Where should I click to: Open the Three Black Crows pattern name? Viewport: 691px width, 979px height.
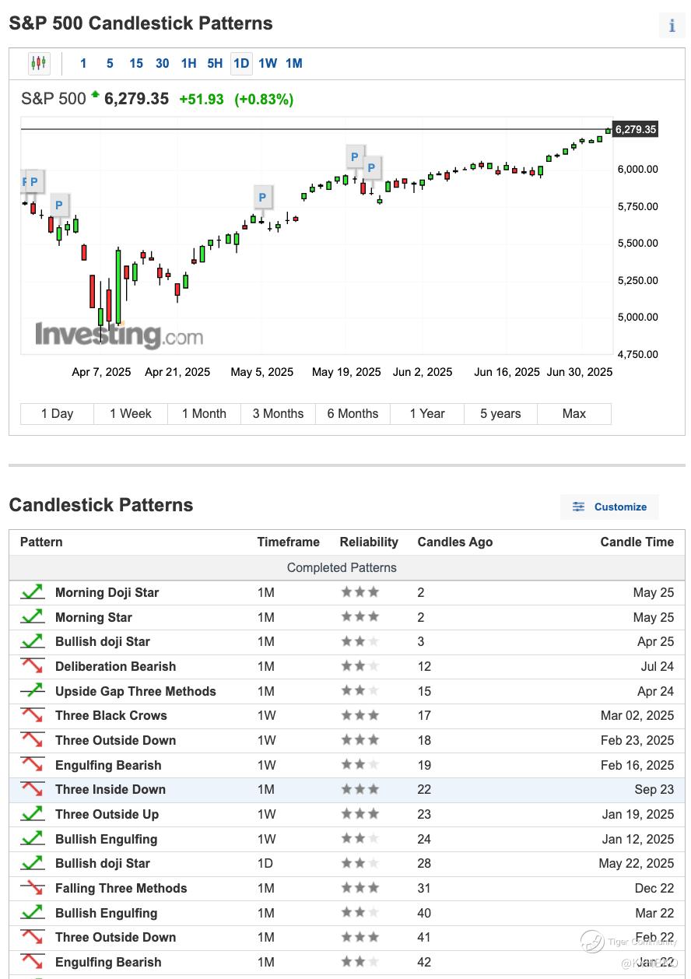pyautogui.click(x=111, y=715)
